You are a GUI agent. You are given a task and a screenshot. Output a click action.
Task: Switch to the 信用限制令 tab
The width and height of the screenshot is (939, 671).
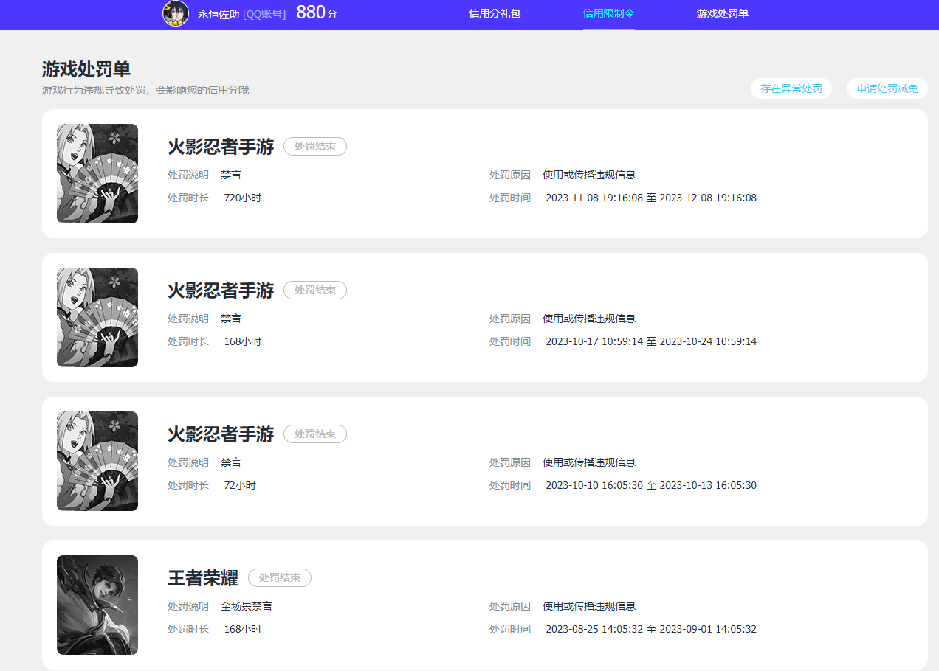[608, 13]
